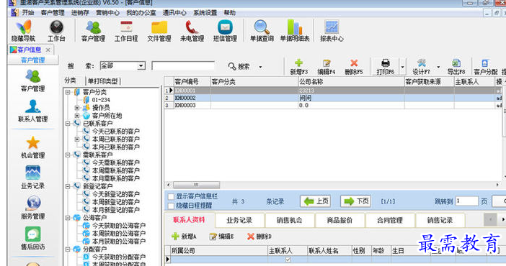This screenshot has width=506, height=266.
Task: Open 短信管理 envelope icon
Action: (x=225, y=31)
